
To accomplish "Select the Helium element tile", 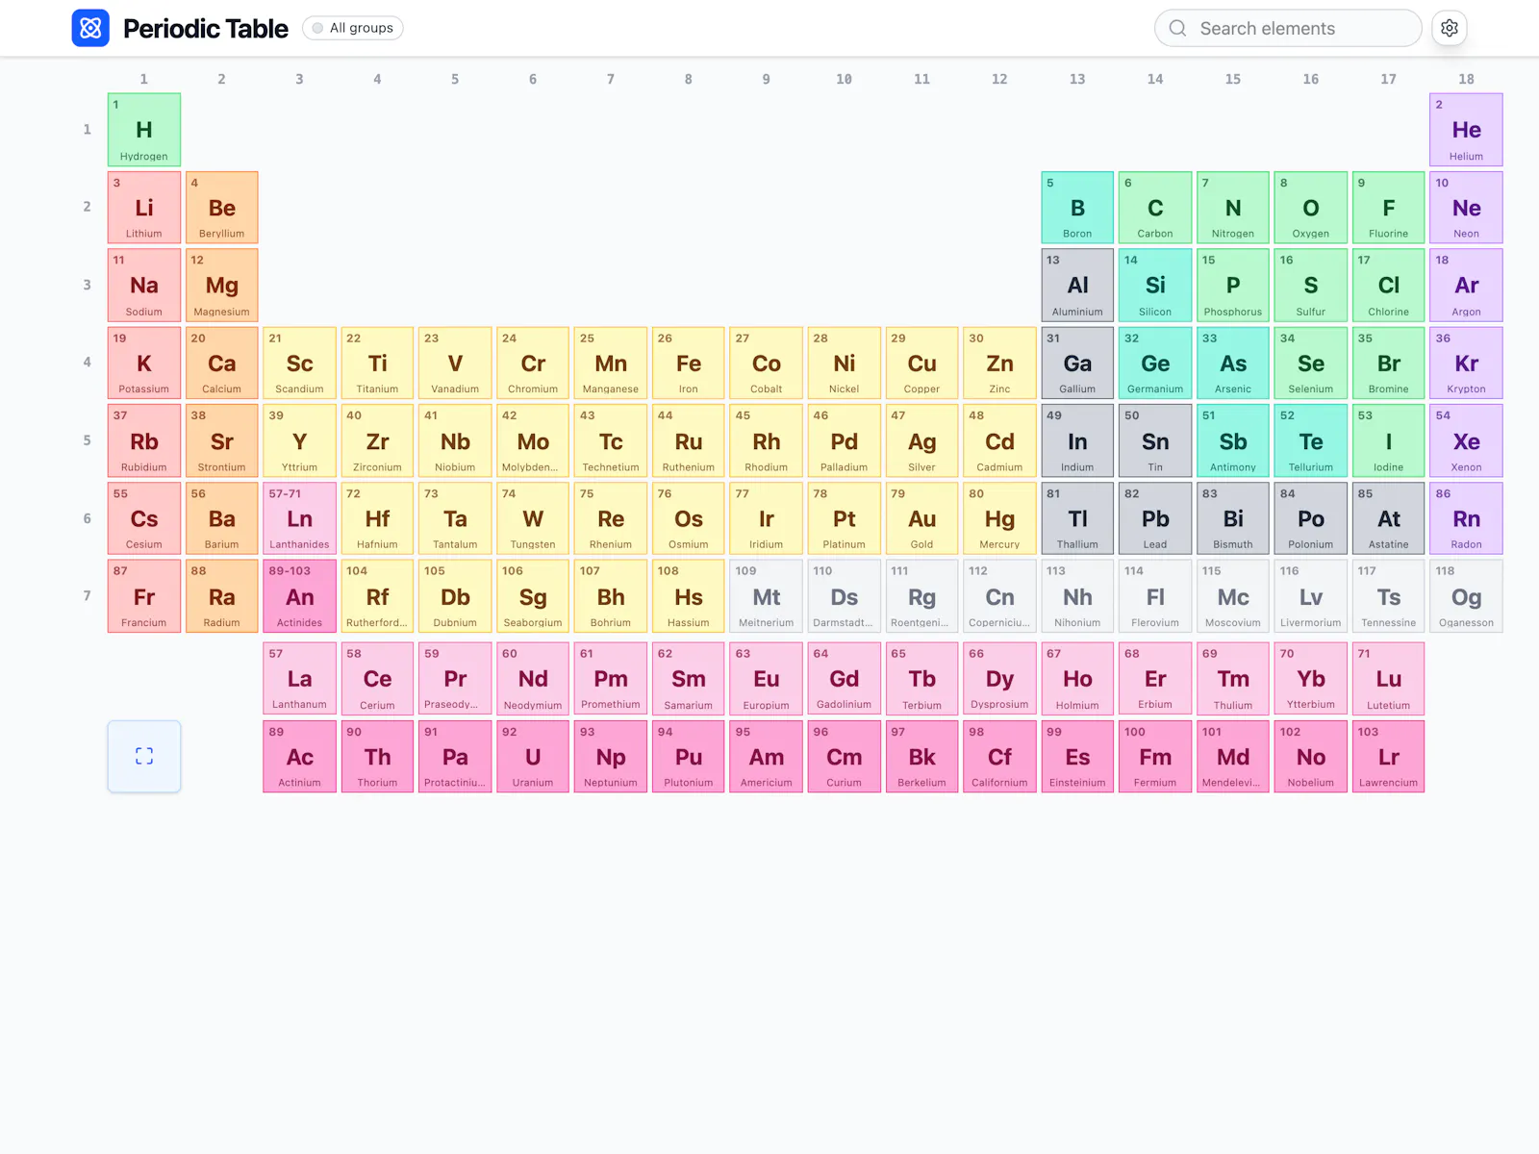I will tap(1466, 129).
